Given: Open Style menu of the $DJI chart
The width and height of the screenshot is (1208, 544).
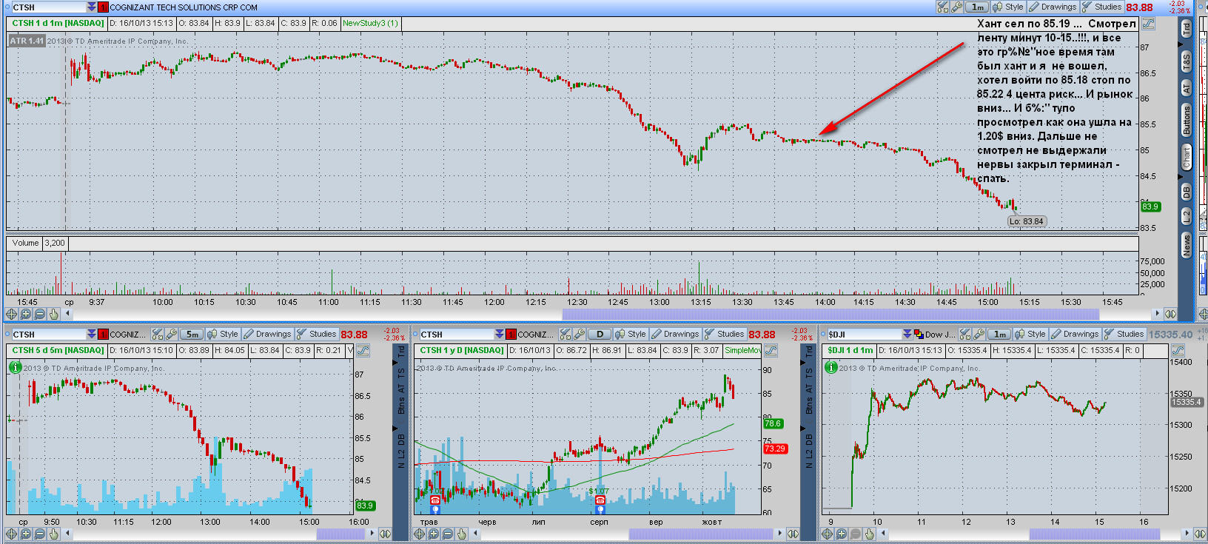Looking at the screenshot, I should point(1031,335).
